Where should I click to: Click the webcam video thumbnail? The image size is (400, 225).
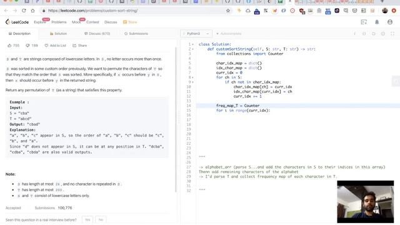[365, 201]
